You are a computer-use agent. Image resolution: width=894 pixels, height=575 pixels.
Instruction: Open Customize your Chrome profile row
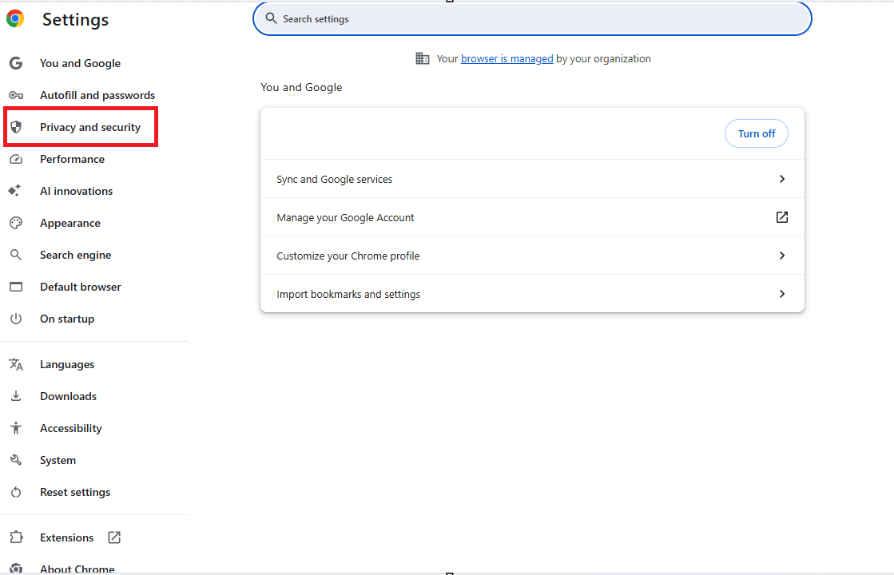(x=532, y=256)
